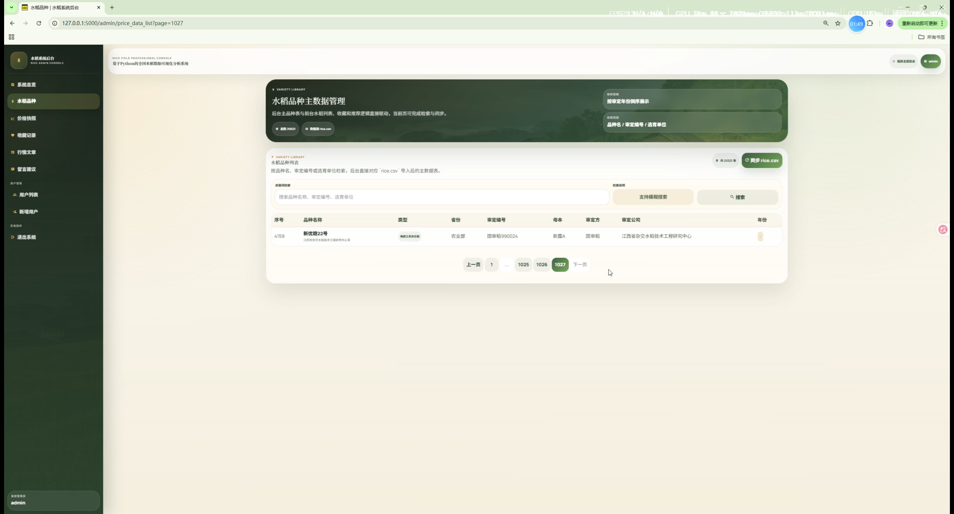Open the Chrome three-dot menu
Image resolution: width=954 pixels, height=514 pixels.
point(942,23)
